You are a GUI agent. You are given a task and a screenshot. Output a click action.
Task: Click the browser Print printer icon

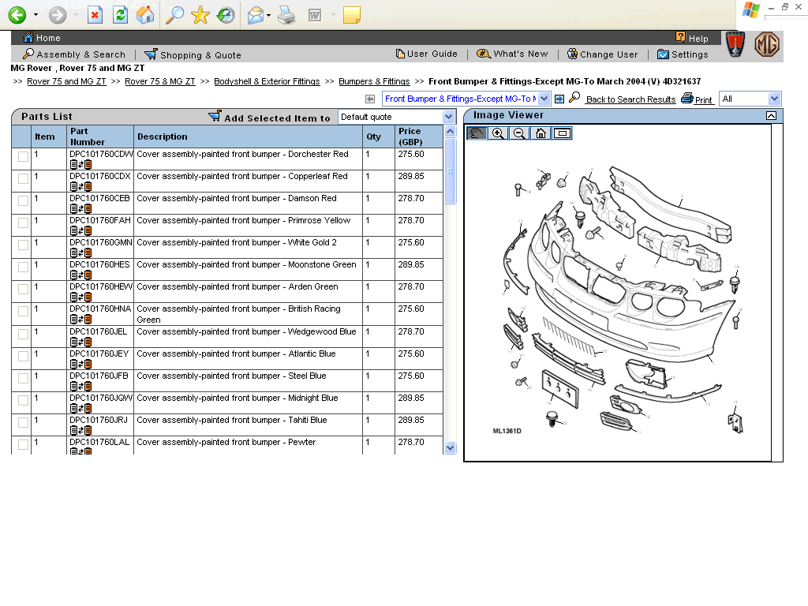tap(286, 15)
